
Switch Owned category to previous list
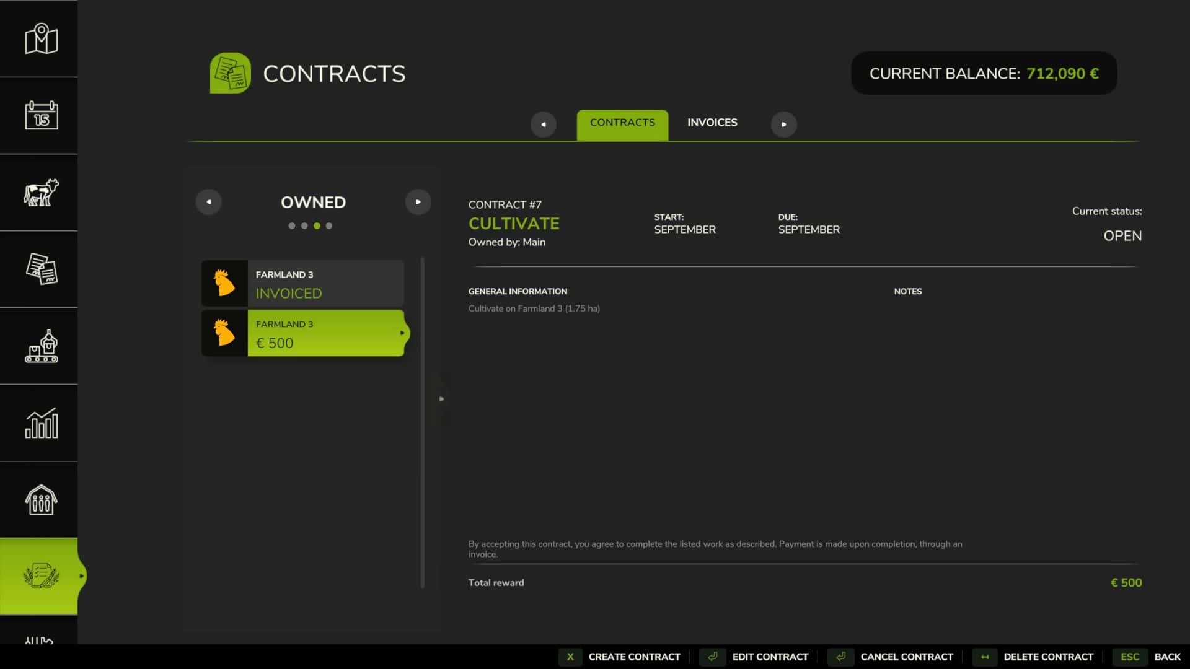click(x=208, y=202)
